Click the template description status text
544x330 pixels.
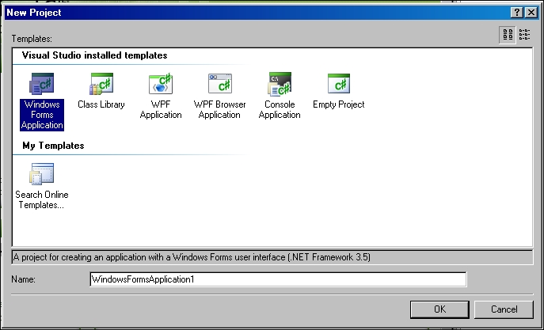(x=192, y=257)
